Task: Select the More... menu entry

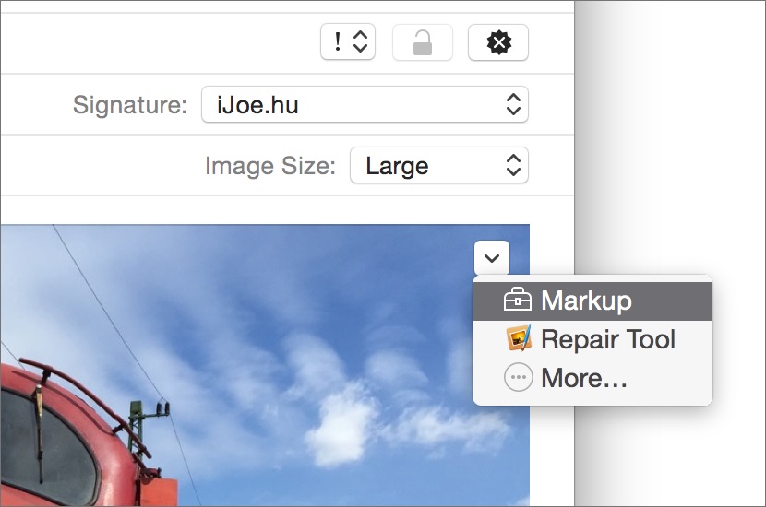Action: pos(592,378)
